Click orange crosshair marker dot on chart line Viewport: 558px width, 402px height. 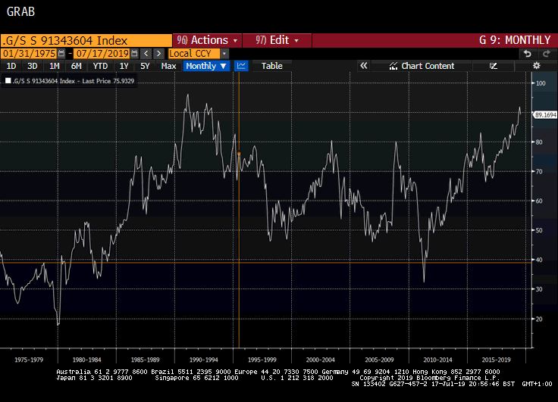click(239, 154)
